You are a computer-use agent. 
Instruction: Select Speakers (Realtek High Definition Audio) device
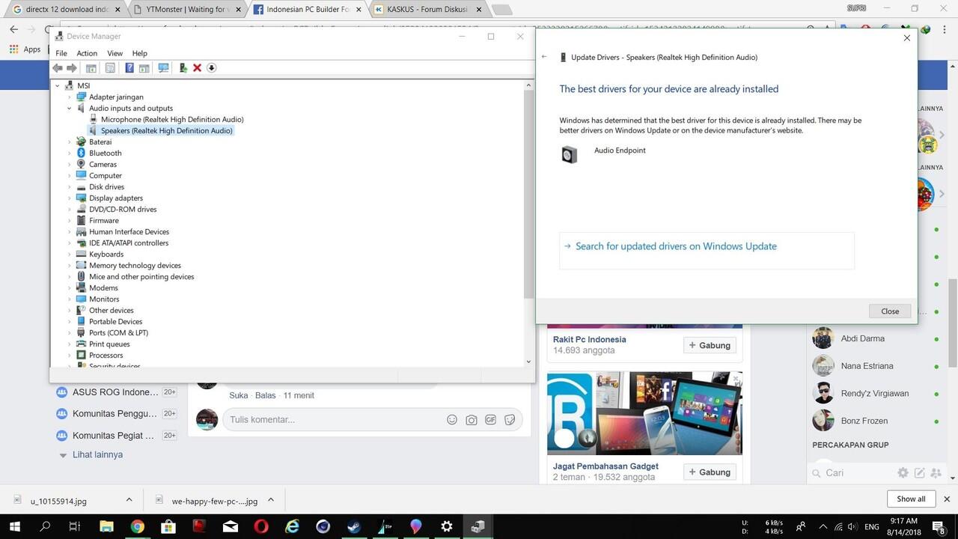(167, 131)
